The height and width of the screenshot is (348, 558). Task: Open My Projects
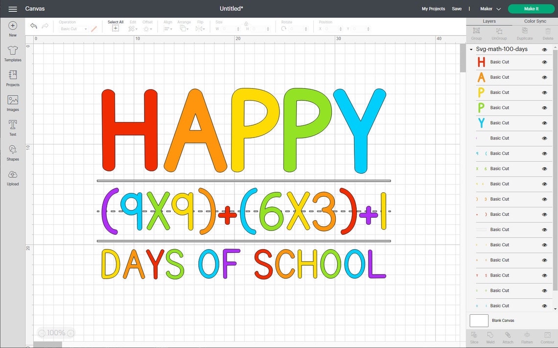tap(433, 8)
